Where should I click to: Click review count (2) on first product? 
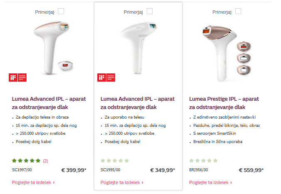45,160
